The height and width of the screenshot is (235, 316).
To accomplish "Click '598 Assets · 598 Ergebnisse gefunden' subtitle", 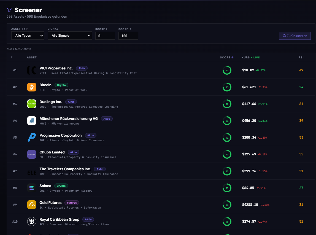I will point(37,17).
